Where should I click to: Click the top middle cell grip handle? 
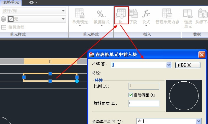(x=50, y=73)
